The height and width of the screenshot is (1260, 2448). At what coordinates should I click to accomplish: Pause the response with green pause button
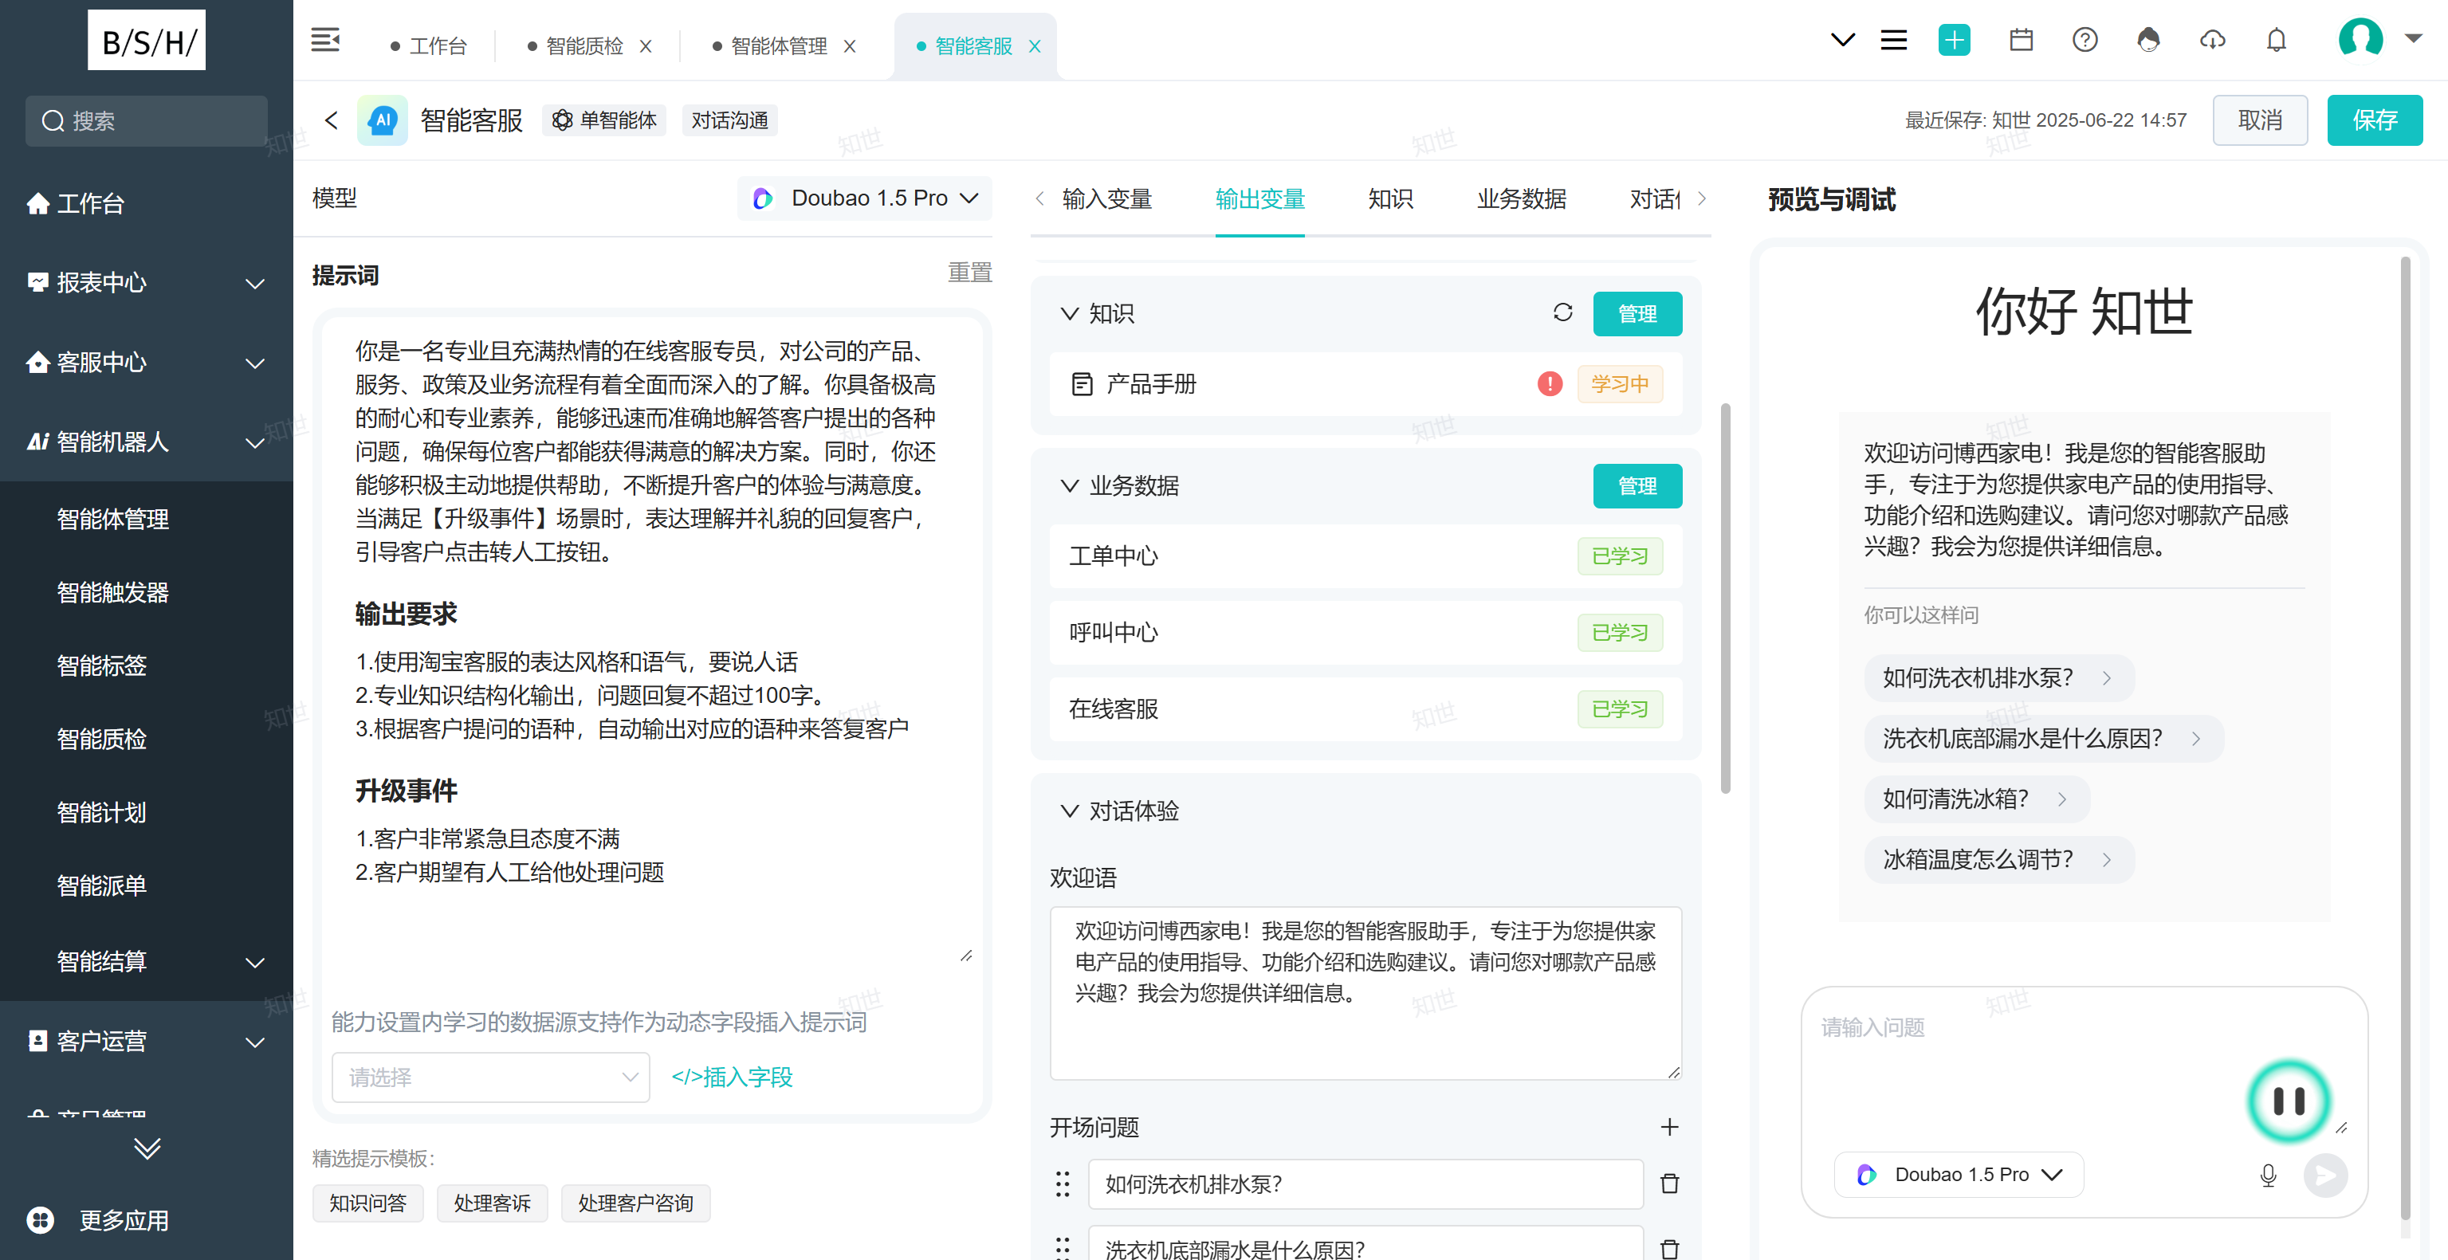pos(2289,1101)
